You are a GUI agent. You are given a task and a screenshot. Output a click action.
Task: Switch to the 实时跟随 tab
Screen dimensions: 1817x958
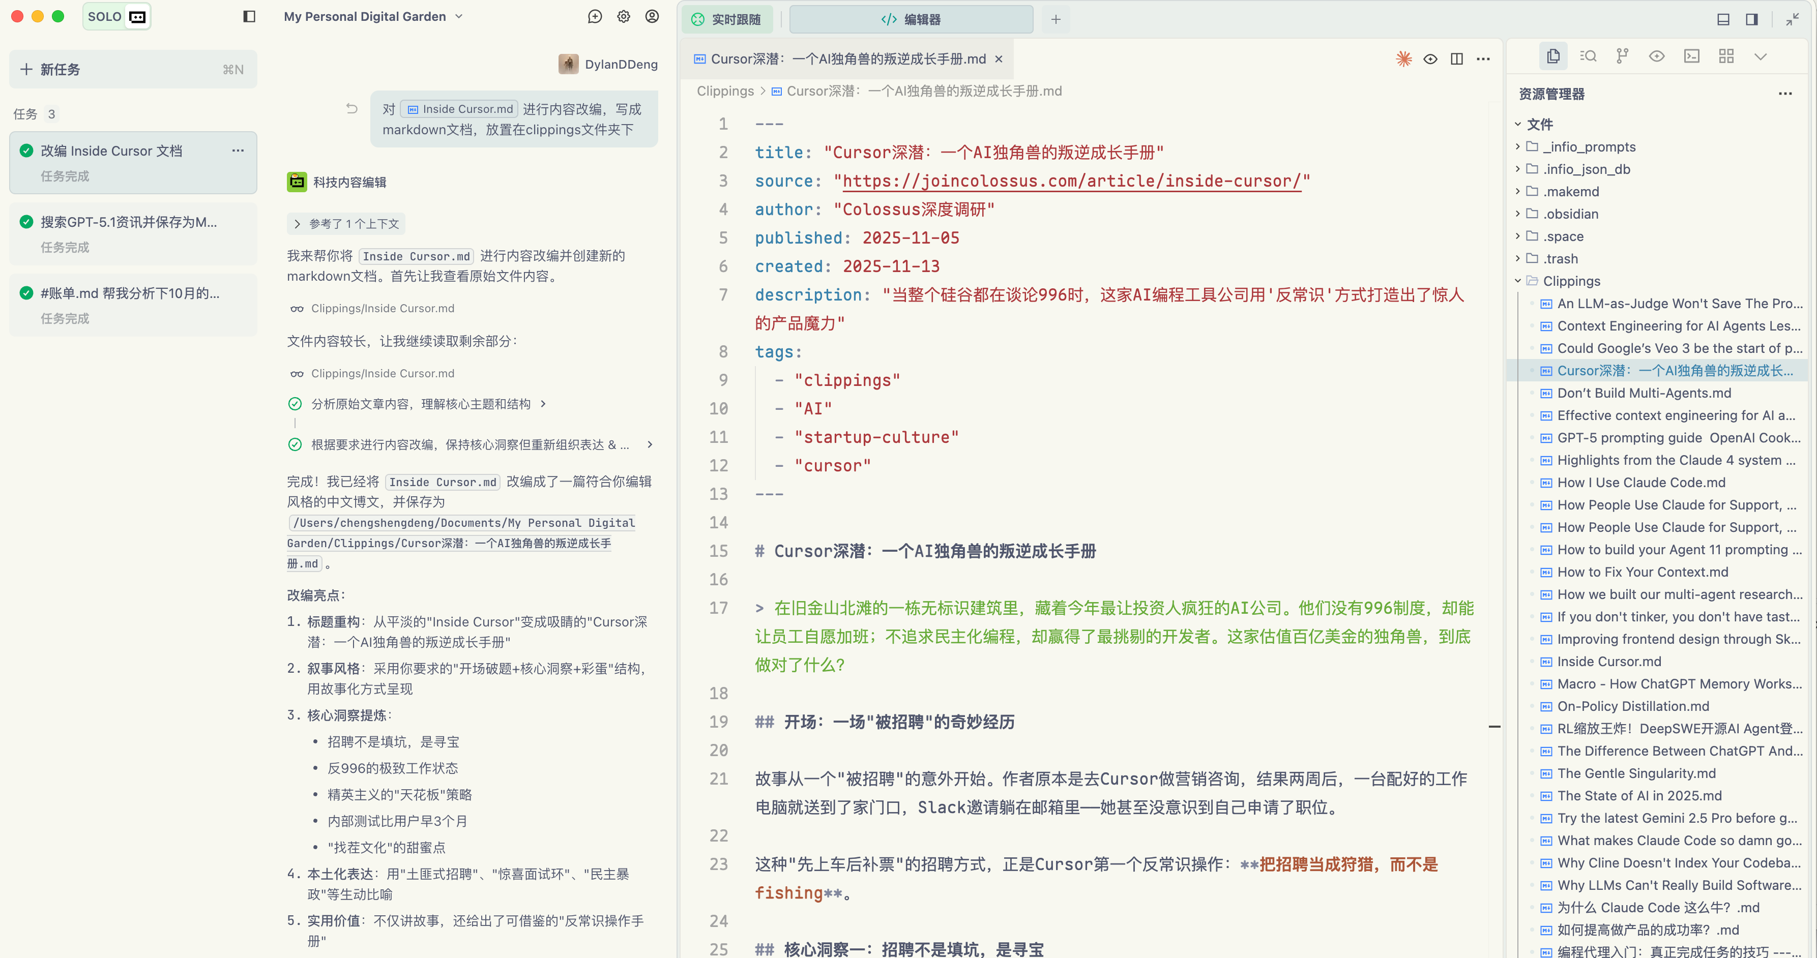tap(726, 20)
